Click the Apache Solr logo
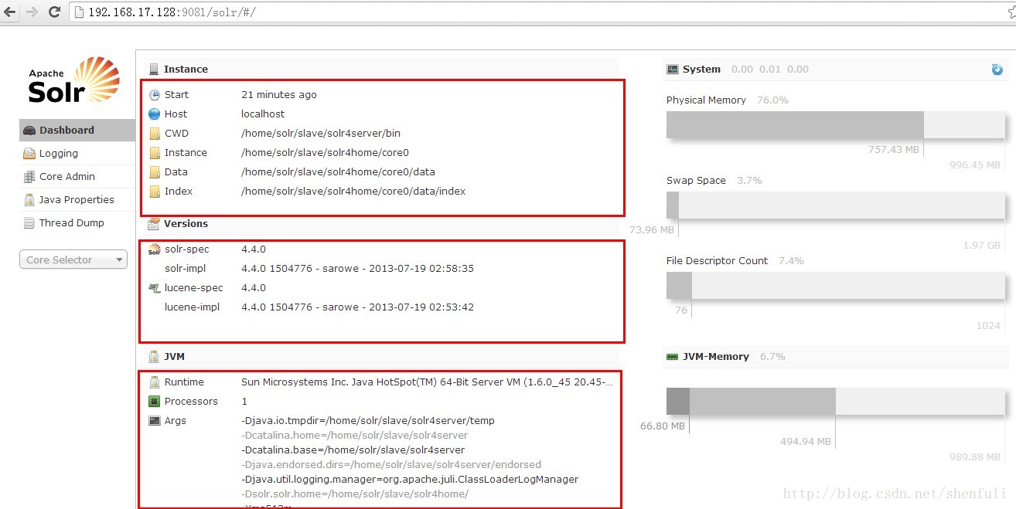1016x509 pixels. click(x=73, y=80)
